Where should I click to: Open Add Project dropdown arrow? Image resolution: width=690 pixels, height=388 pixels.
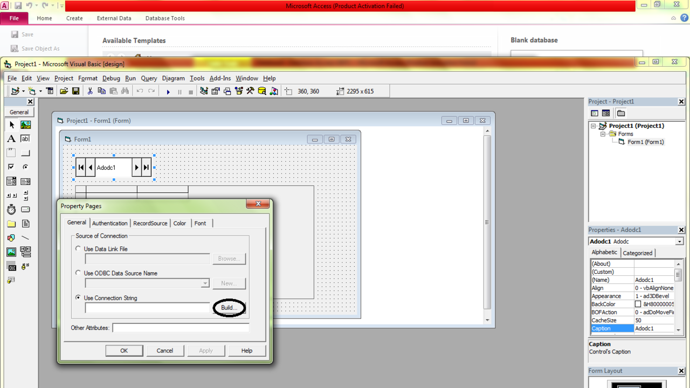click(x=23, y=91)
